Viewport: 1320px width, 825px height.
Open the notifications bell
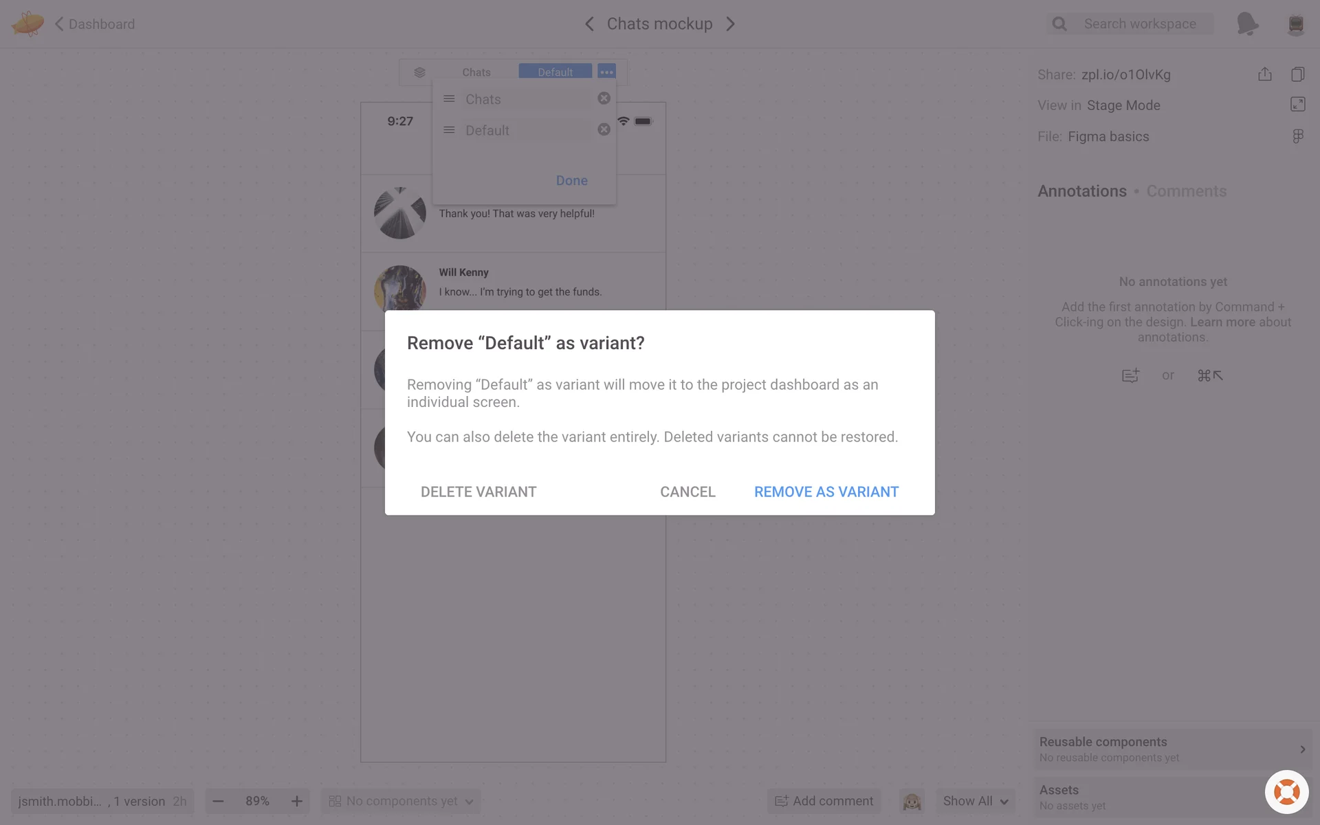(1247, 24)
